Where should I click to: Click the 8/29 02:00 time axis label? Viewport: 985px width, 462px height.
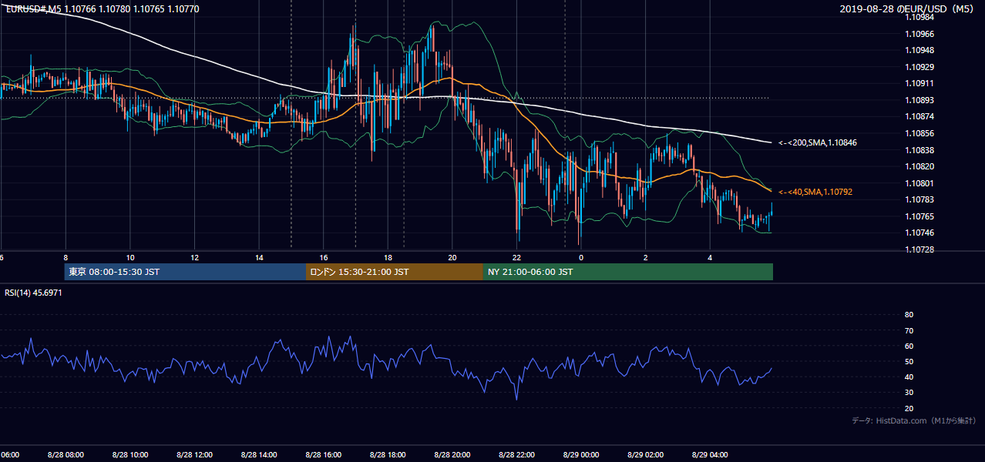[645, 455]
